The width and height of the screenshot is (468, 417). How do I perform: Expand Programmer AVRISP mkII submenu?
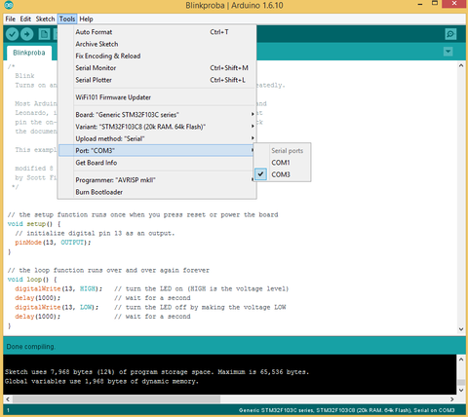click(x=157, y=180)
